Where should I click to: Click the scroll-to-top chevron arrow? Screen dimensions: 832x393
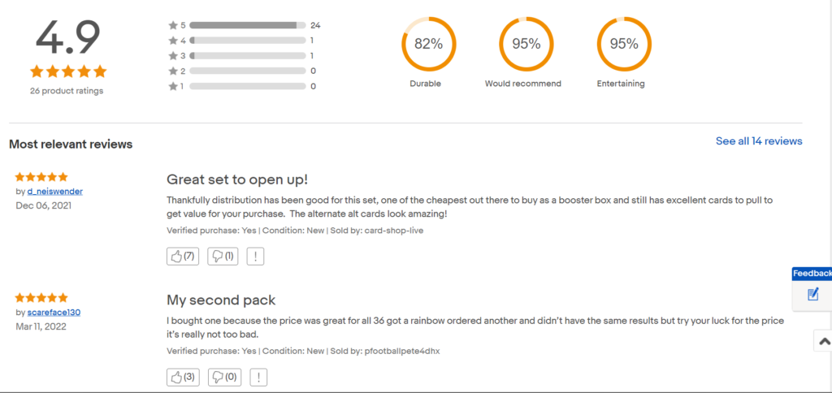pos(823,341)
